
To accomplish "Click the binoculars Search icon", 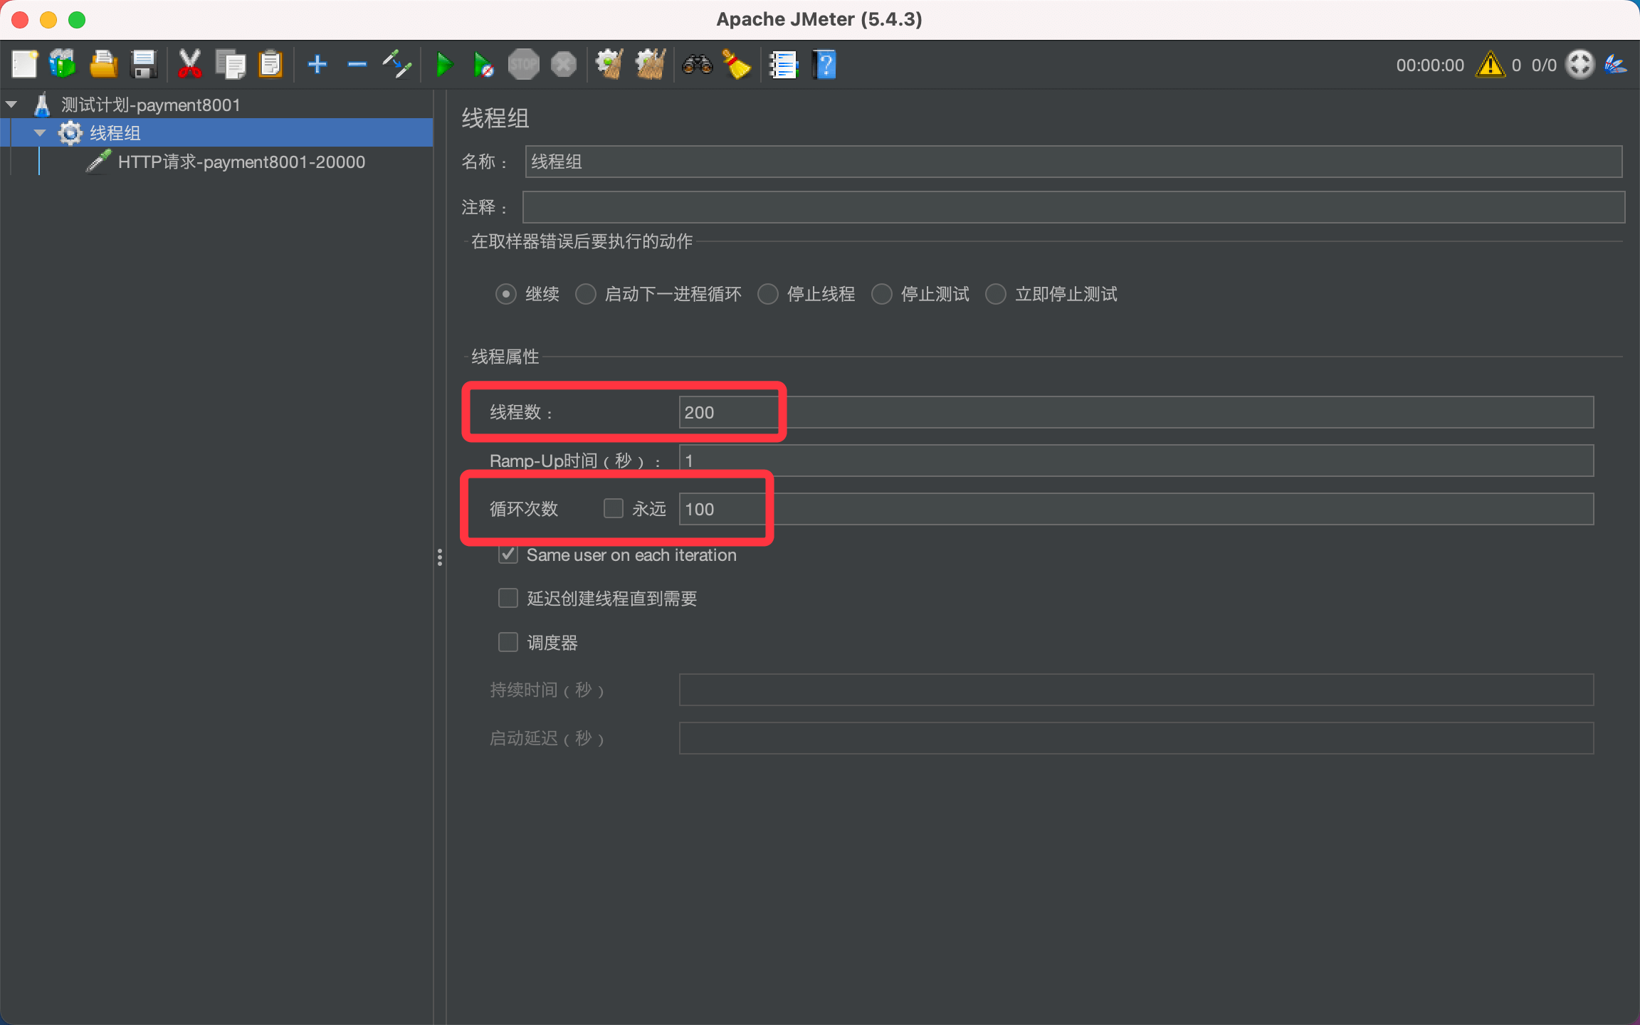I will coord(697,65).
